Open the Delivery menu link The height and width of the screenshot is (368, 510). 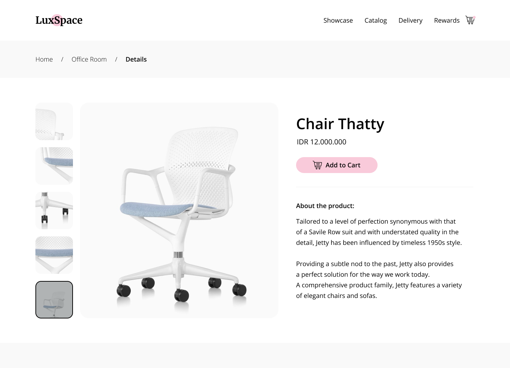(x=410, y=21)
